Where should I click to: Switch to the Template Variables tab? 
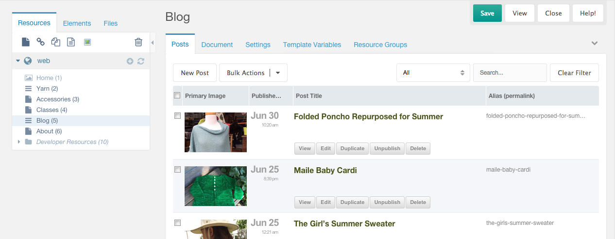pyautogui.click(x=312, y=45)
